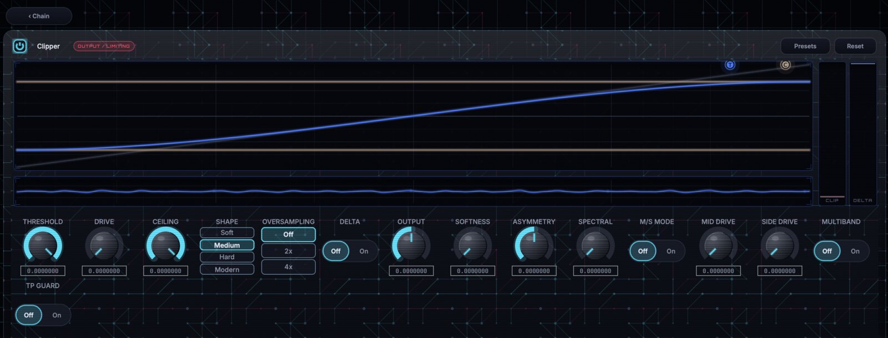Click the Asymmetry value field
Screen dimensions: 888x338
pos(534,271)
